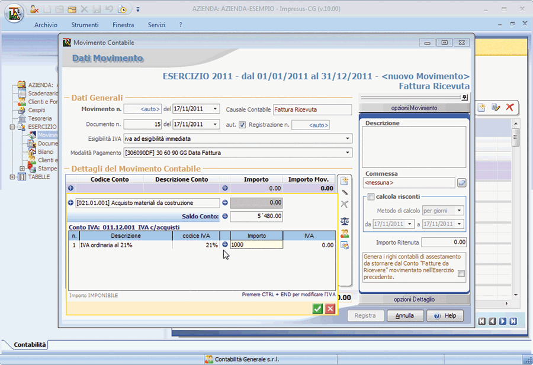Open the Servizi menu
533x365 pixels.
(157, 25)
